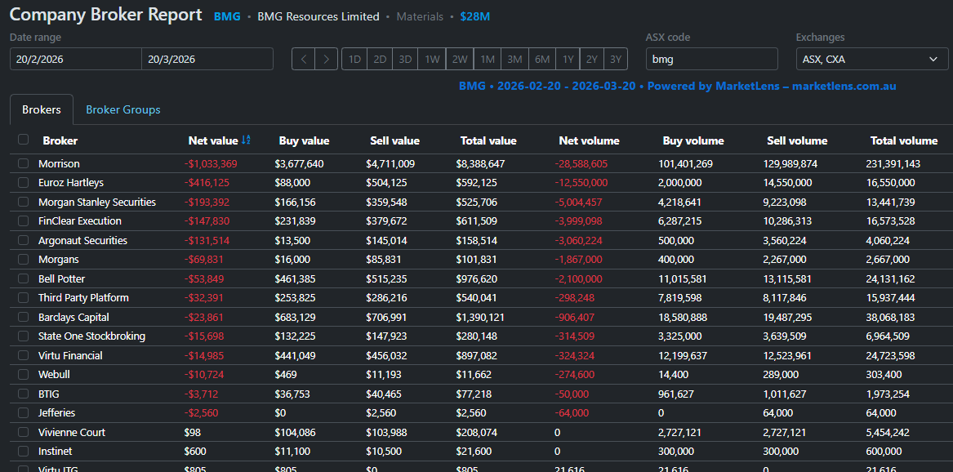This screenshot has height=472, width=953.
Task: Click the Jefferies broker name
Action: click(x=56, y=413)
